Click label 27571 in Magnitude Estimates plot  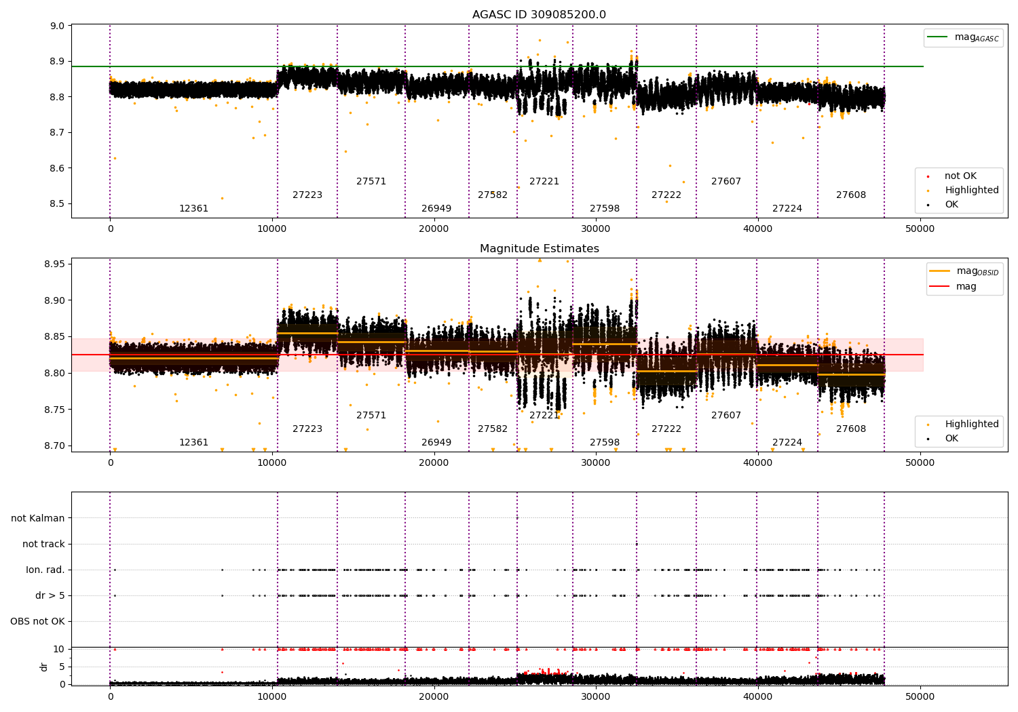pyautogui.click(x=371, y=416)
